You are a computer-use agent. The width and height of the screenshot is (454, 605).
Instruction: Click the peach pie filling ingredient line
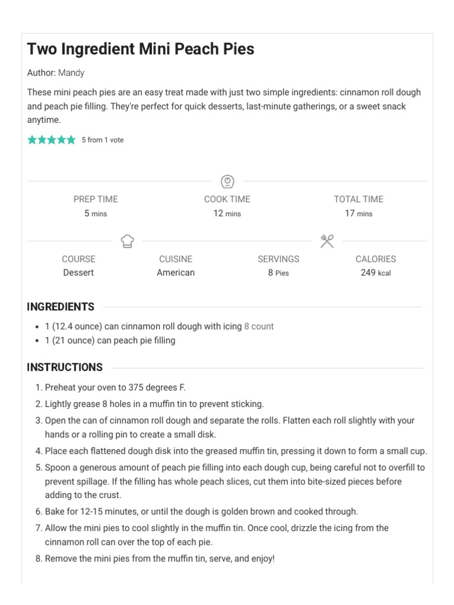(x=110, y=340)
